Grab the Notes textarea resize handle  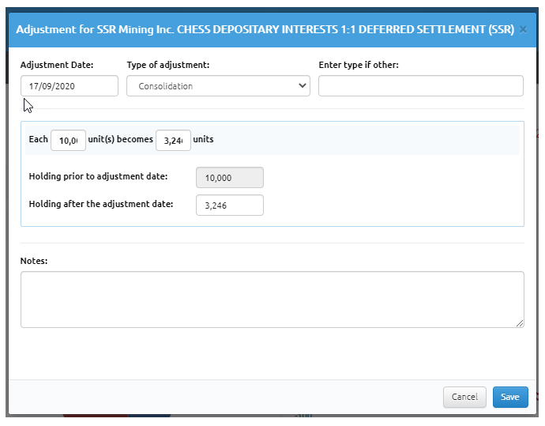coord(520,323)
